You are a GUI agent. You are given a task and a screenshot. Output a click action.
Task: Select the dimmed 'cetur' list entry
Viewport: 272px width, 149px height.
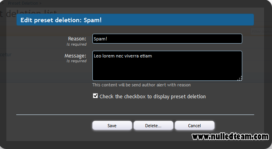6,55
